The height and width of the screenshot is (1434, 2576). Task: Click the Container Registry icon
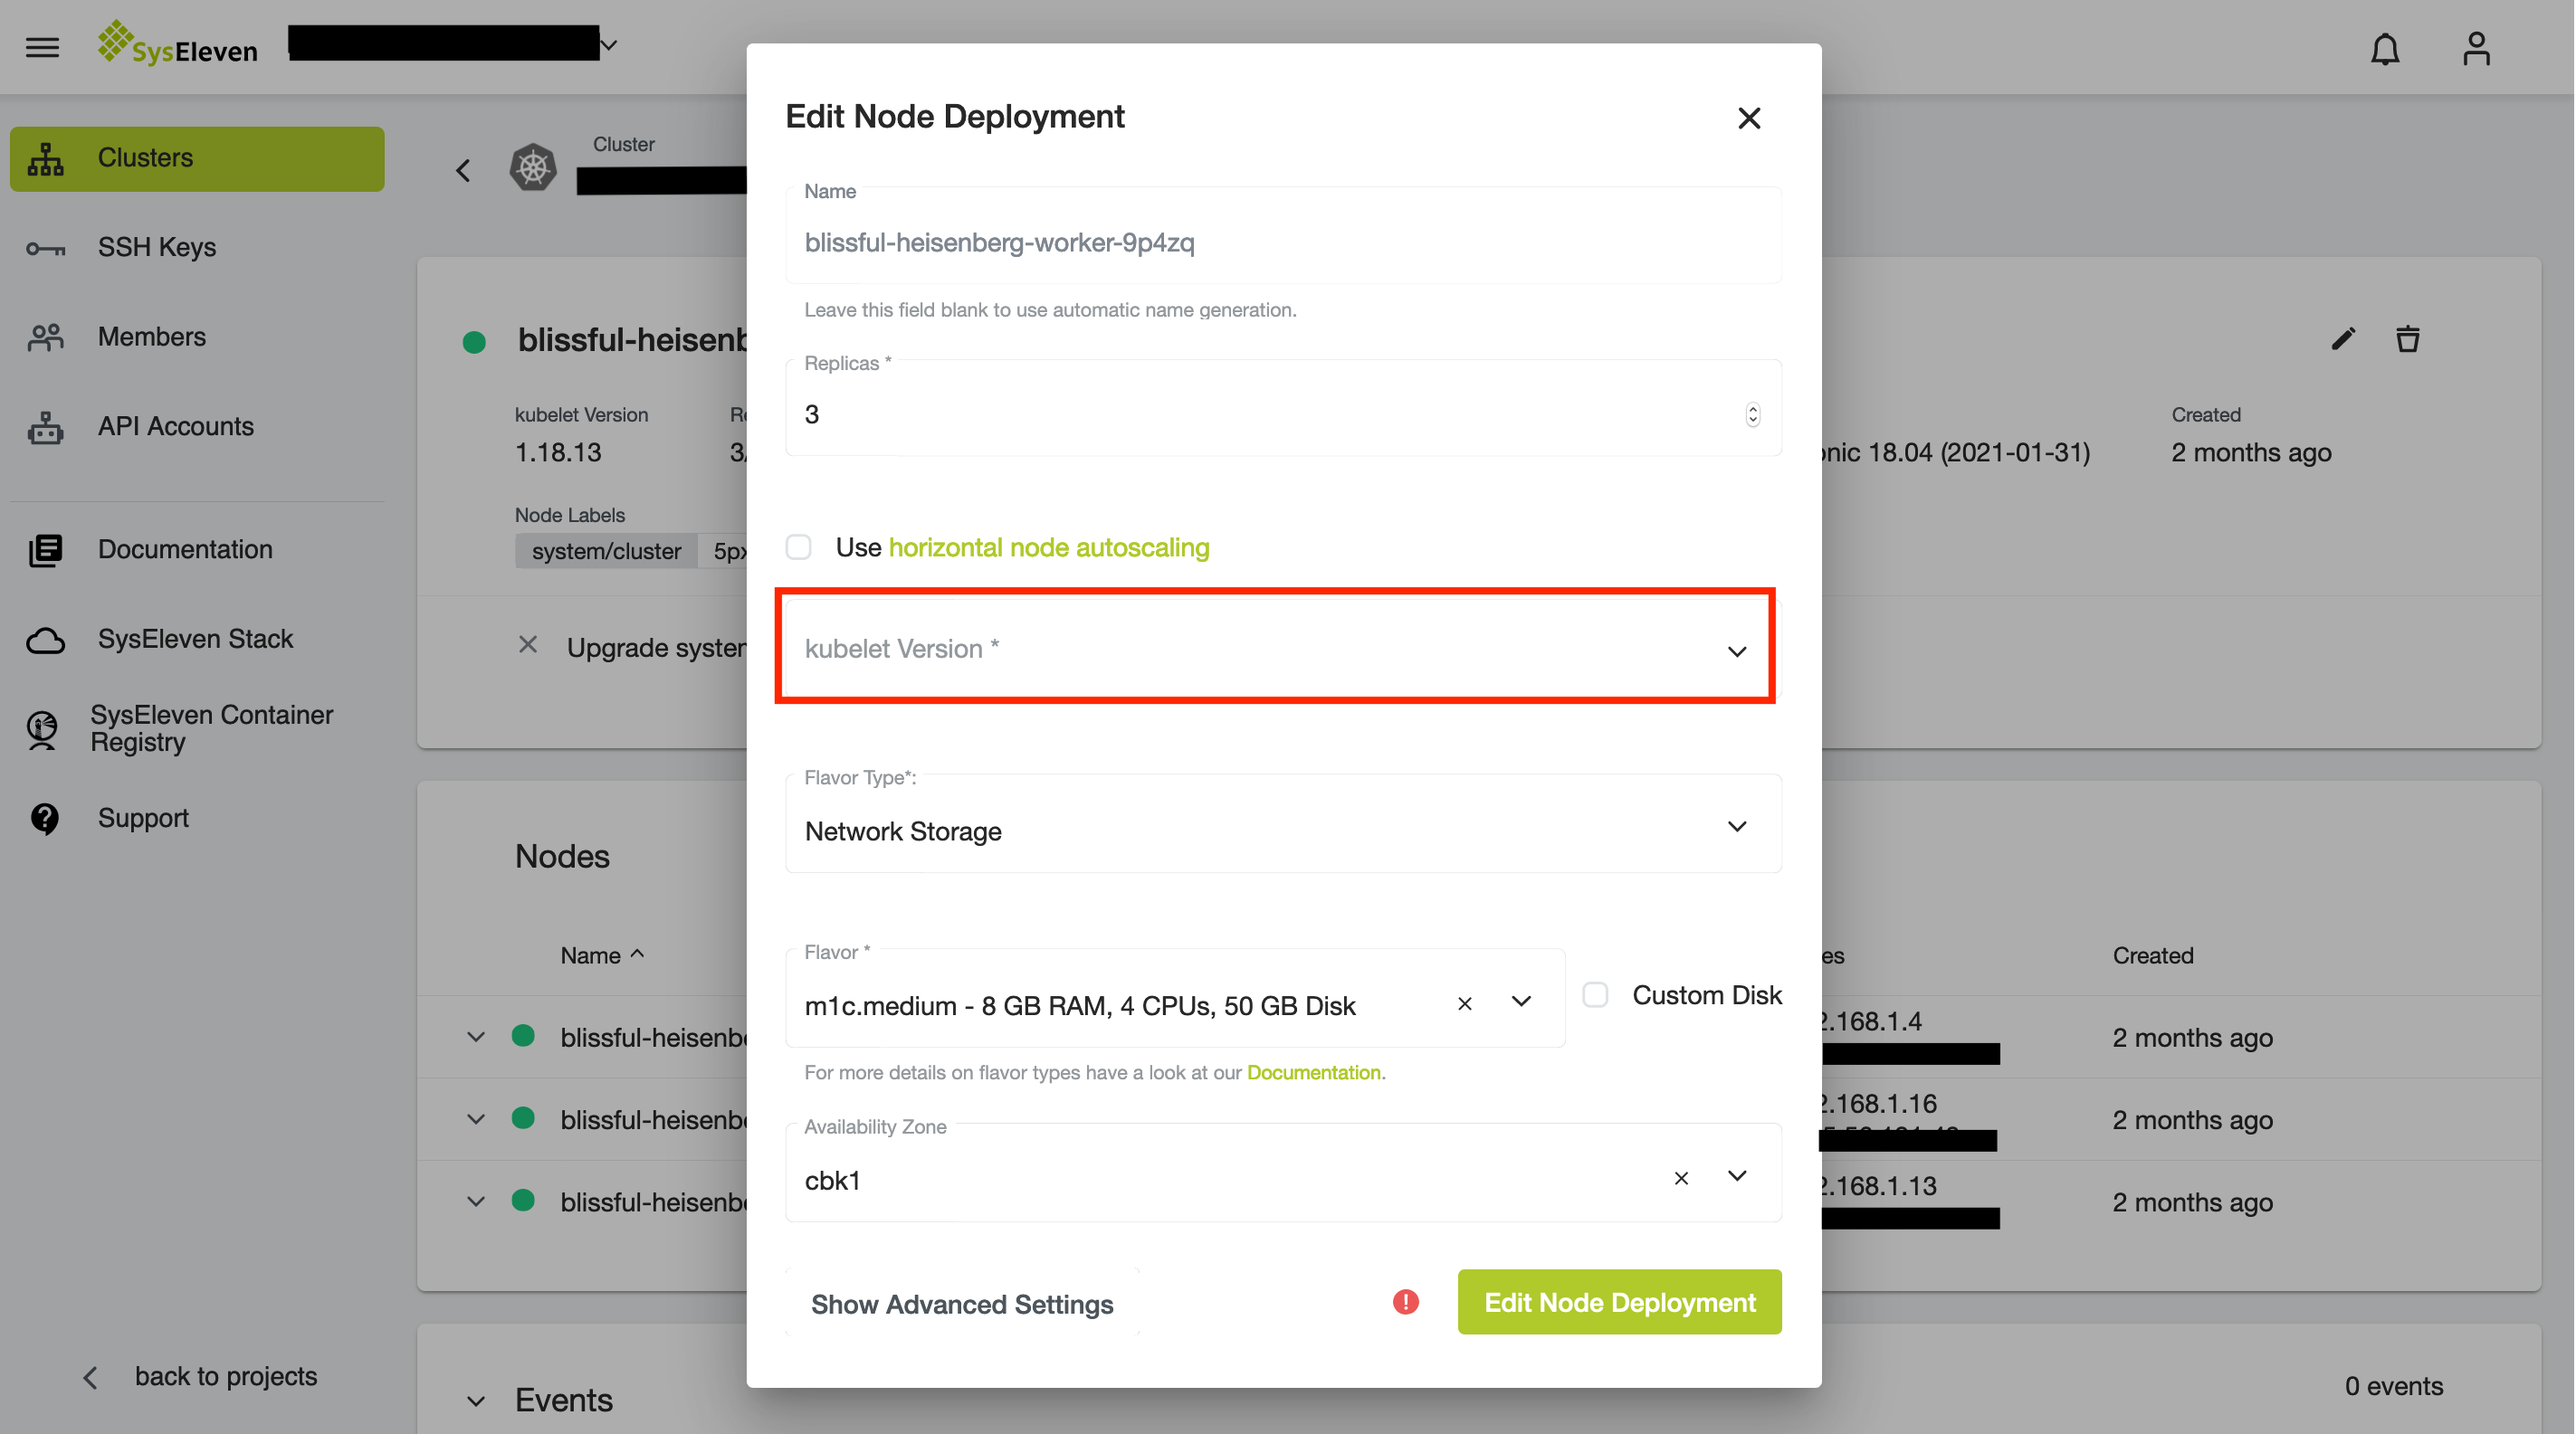click(x=42, y=728)
